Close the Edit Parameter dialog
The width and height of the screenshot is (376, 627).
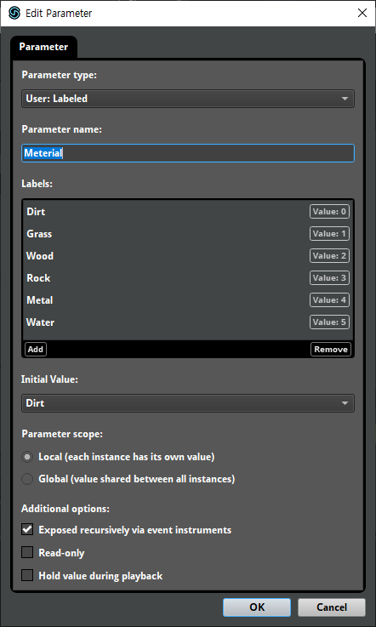(x=362, y=14)
